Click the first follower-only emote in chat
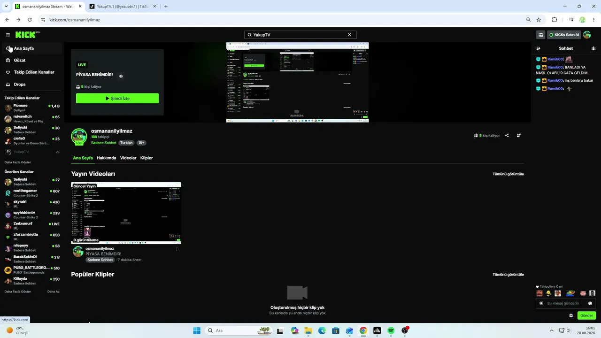Viewport: 601px width, 338px height. [539, 293]
